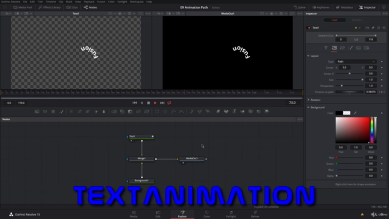Jump to the first frame
Image resolution: width=389 pixels, height=219 pixels.
tap(134, 103)
